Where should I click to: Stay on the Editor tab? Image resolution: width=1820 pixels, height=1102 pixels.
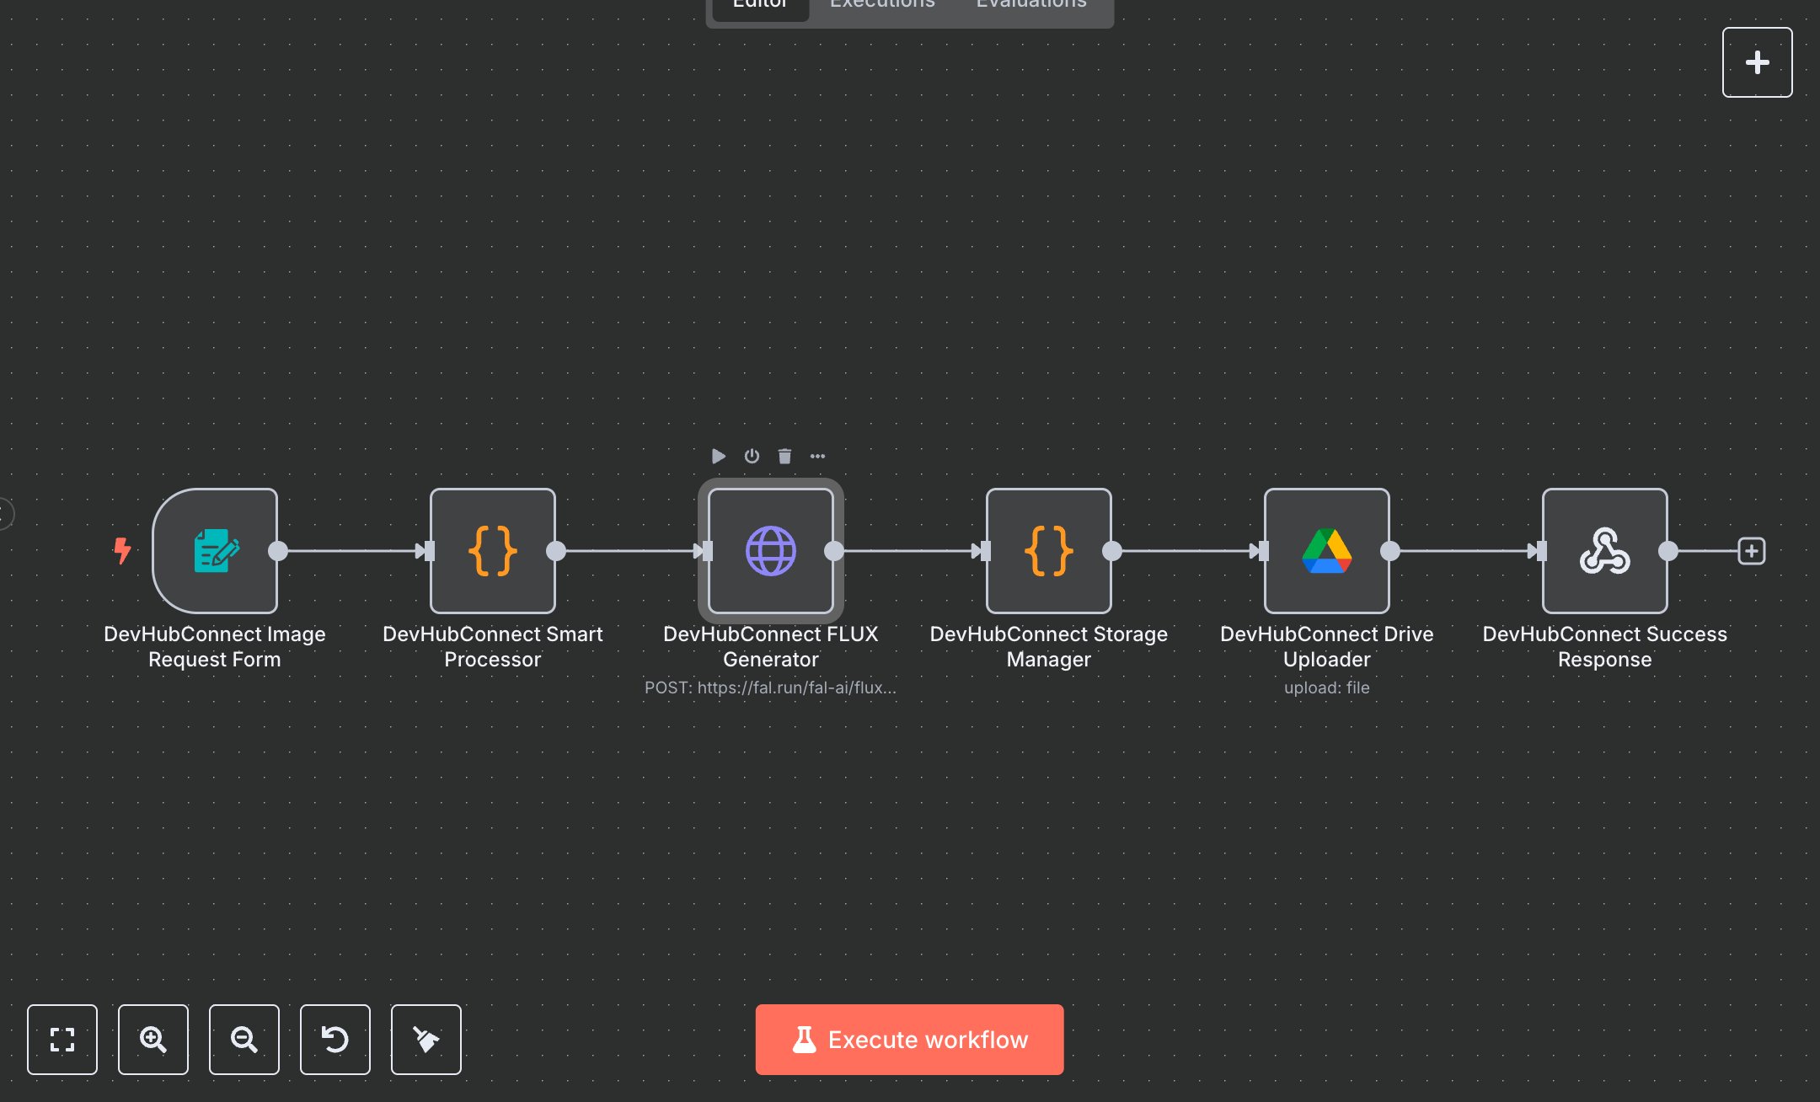pos(757,7)
